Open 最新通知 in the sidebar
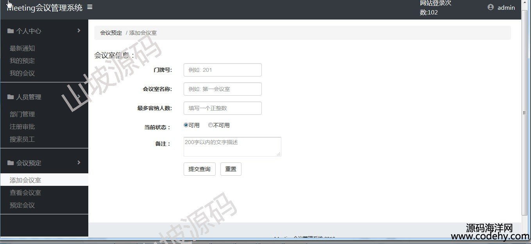The width and height of the screenshot is (531, 244). pyautogui.click(x=22, y=48)
